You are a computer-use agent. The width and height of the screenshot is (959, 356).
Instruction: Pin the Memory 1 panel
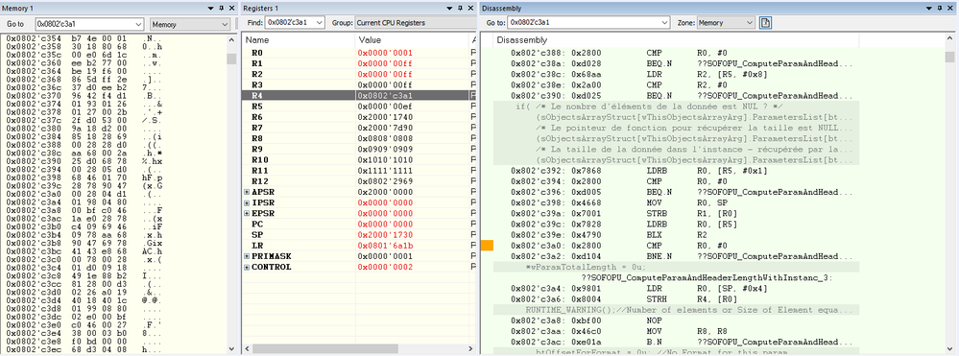221,8
